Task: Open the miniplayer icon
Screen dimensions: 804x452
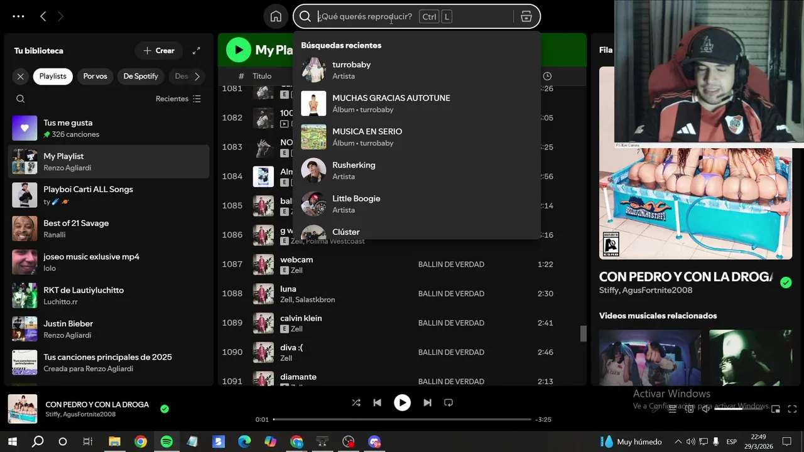Action: [776, 409]
